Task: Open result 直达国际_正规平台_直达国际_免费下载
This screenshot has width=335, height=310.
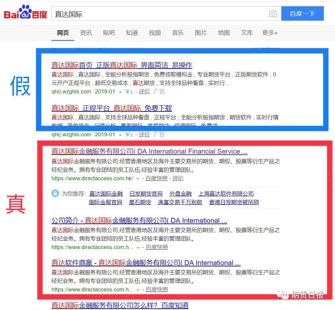Action: (x=112, y=108)
